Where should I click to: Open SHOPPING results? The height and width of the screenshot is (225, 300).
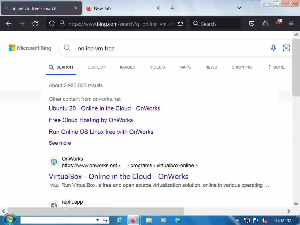coord(242,67)
